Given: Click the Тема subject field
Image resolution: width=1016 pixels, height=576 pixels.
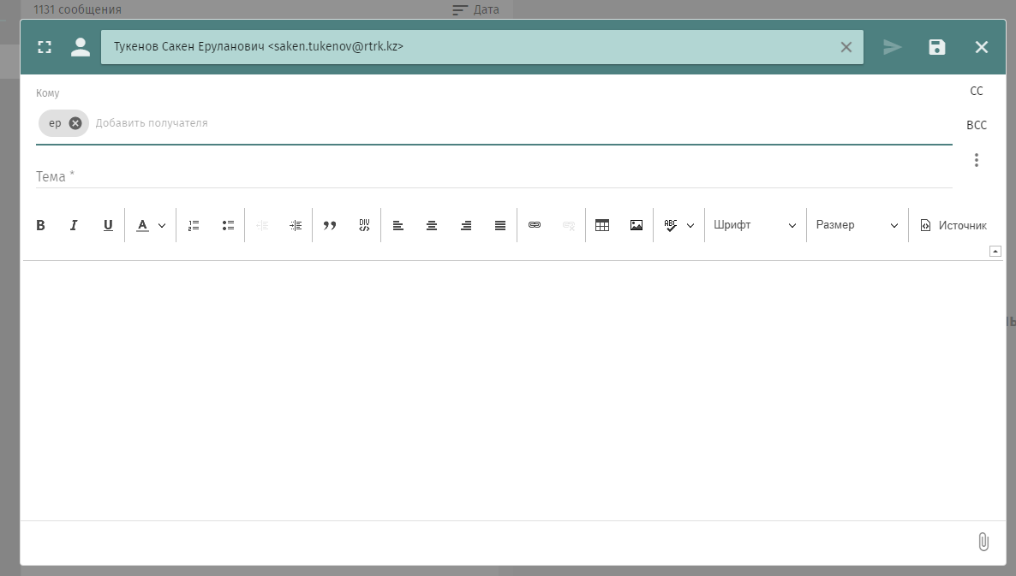Looking at the screenshot, I should point(493,176).
